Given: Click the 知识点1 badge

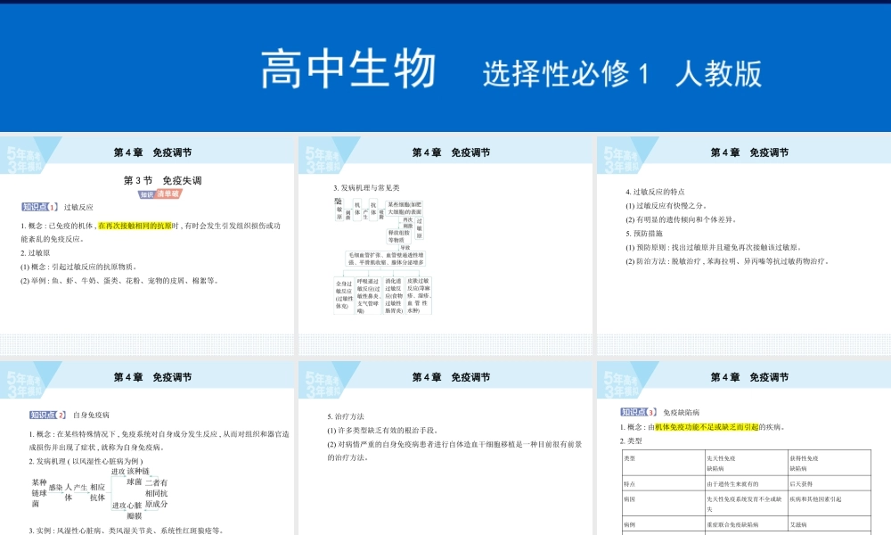Looking at the screenshot, I should [40, 207].
